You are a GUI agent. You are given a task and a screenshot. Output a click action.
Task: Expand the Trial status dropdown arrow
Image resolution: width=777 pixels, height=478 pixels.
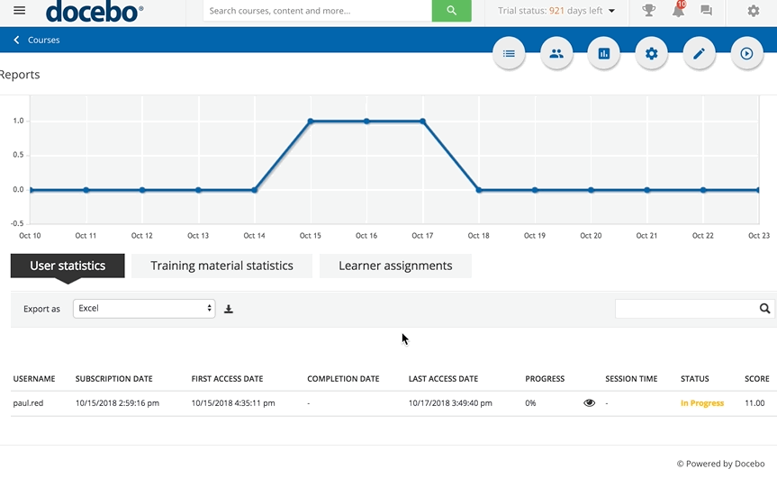click(611, 11)
